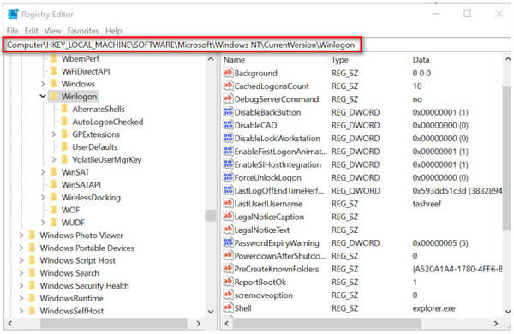
Task: Click the AutoLogonChecked folder icon
Action: click(64, 122)
